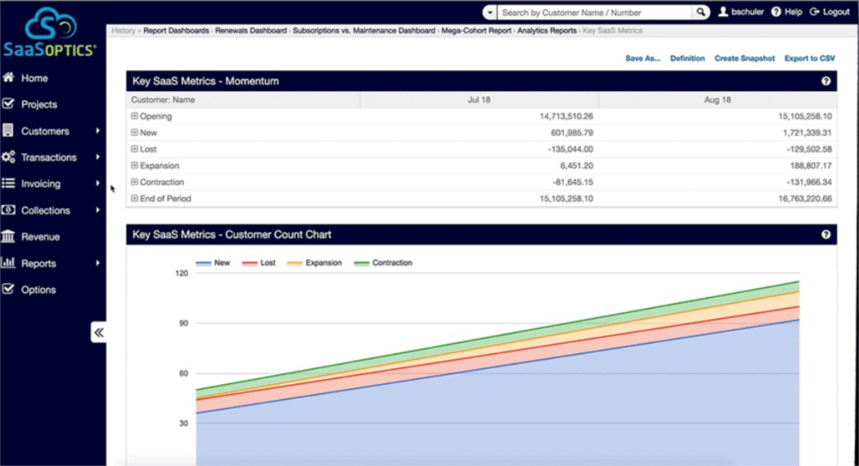This screenshot has height=466, width=859.
Task: Go to Renewals Dashboard breadcrumb
Action: coord(251,31)
